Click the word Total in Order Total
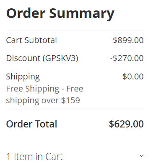Screen dimensions: 153x168 pos(46,124)
